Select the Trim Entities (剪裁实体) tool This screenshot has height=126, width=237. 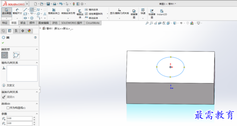click(x=54, y=11)
